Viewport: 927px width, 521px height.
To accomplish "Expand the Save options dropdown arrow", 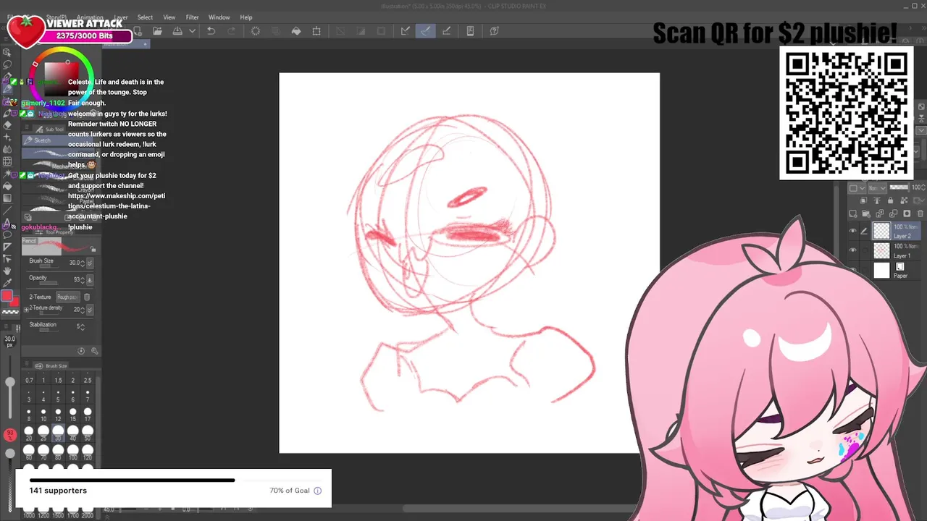I will pos(192,31).
